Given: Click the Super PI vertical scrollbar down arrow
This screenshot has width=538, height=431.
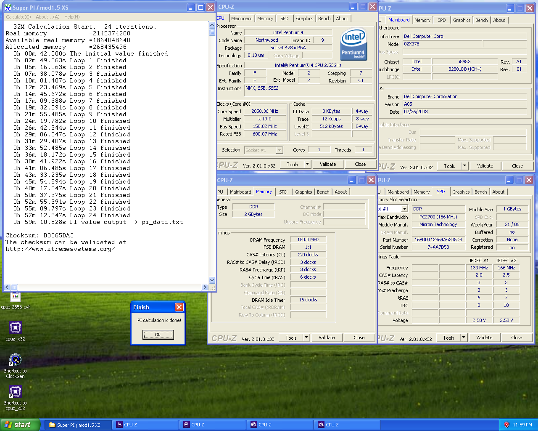Looking at the screenshot, I should (x=212, y=280).
